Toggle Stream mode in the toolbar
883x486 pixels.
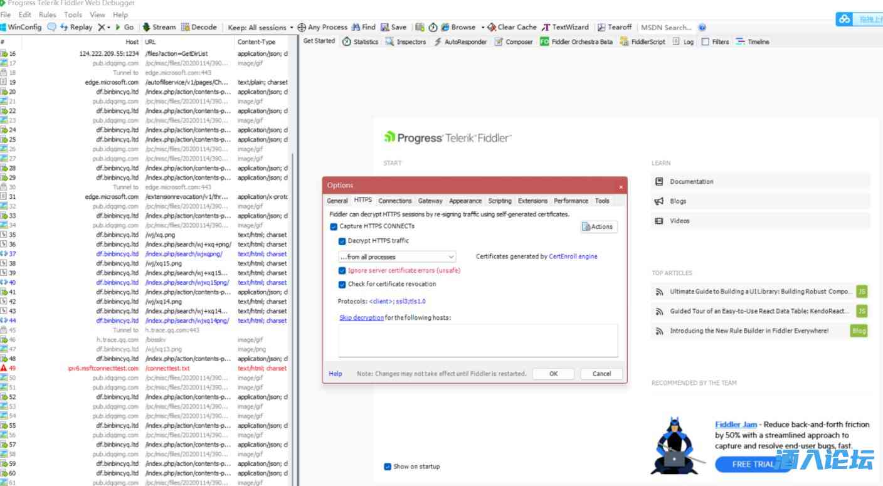(x=147, y=27)
